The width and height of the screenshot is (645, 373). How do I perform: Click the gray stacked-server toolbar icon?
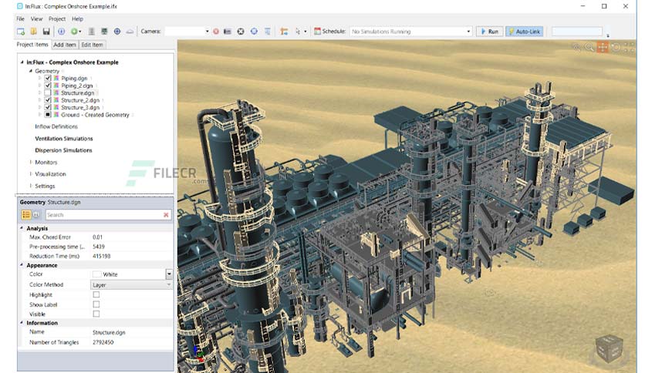tap(91, 32)
